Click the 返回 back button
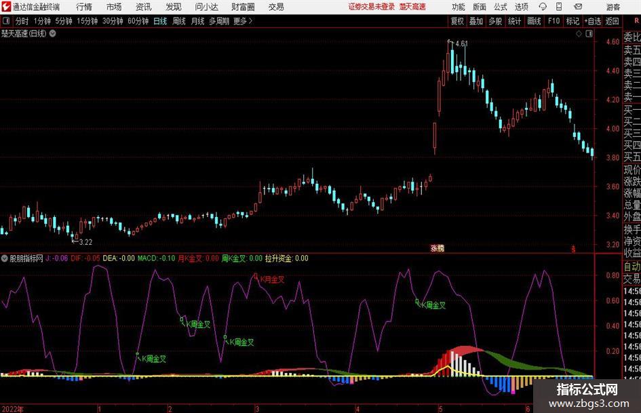The width and height of the screenshot is (641, 413). click(612, 21)
